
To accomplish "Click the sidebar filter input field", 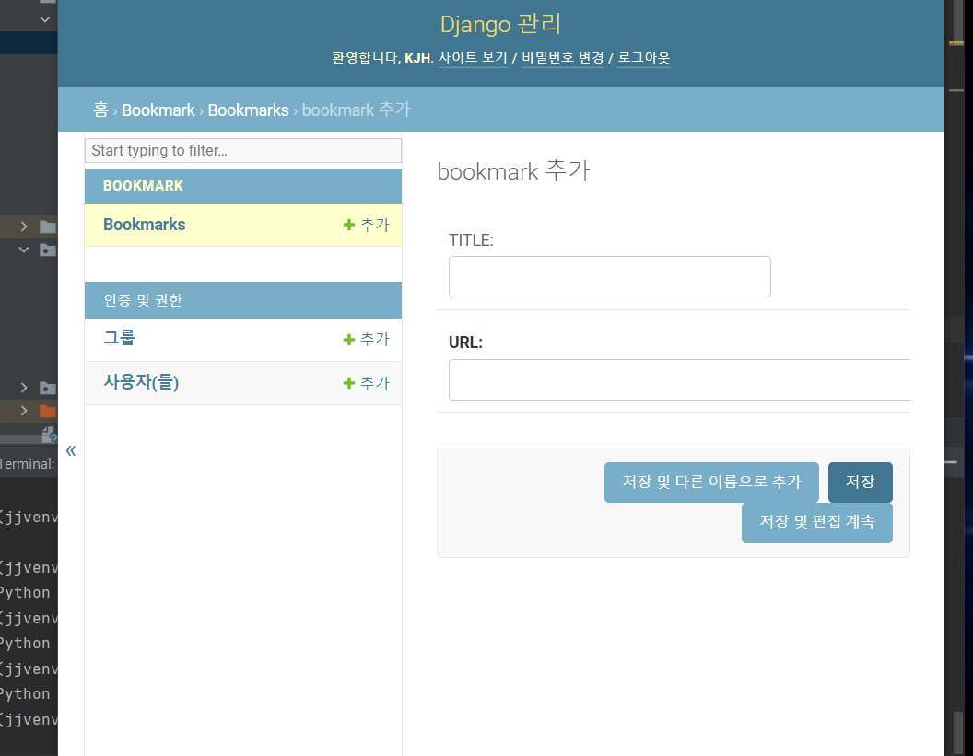I will 243,150.
